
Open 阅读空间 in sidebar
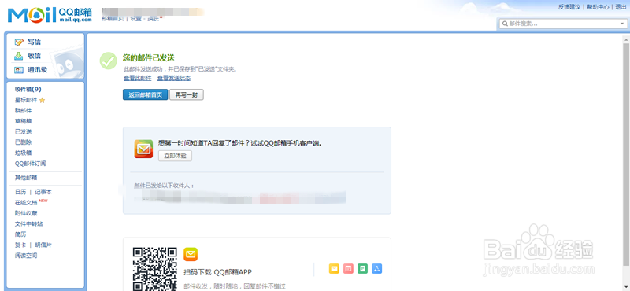(x=26, y=256)
